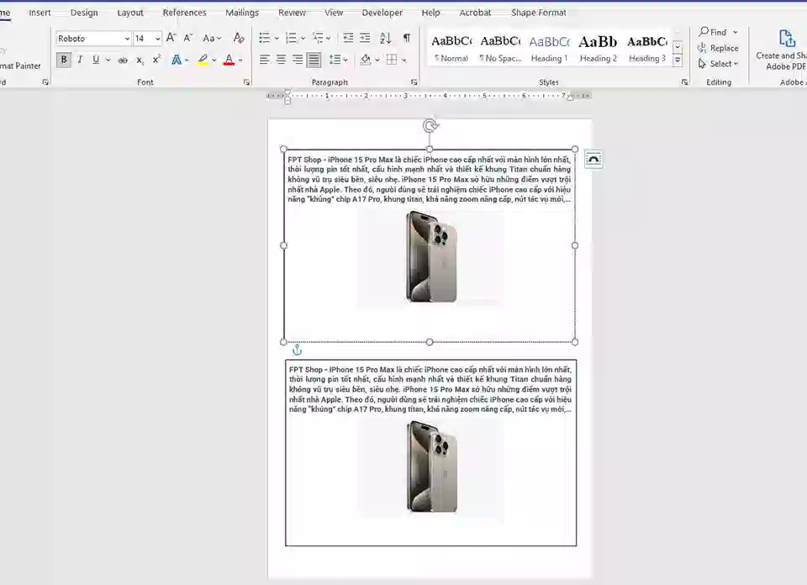The height and width of the screenshot is (585, 807).
Task: Open the Shape Format tab
Action: click(x=538, y=13)
